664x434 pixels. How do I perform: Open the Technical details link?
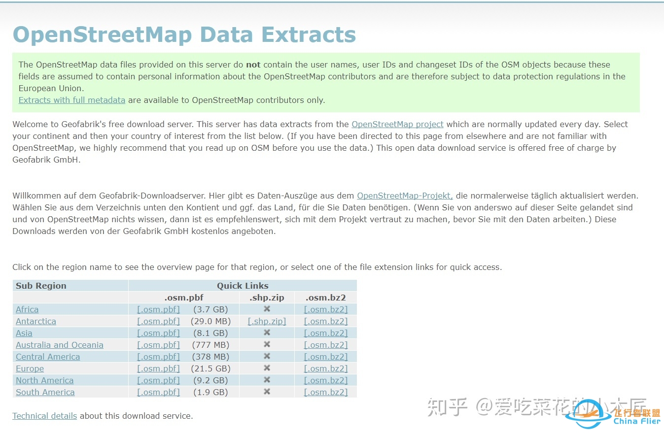(45, 416)
